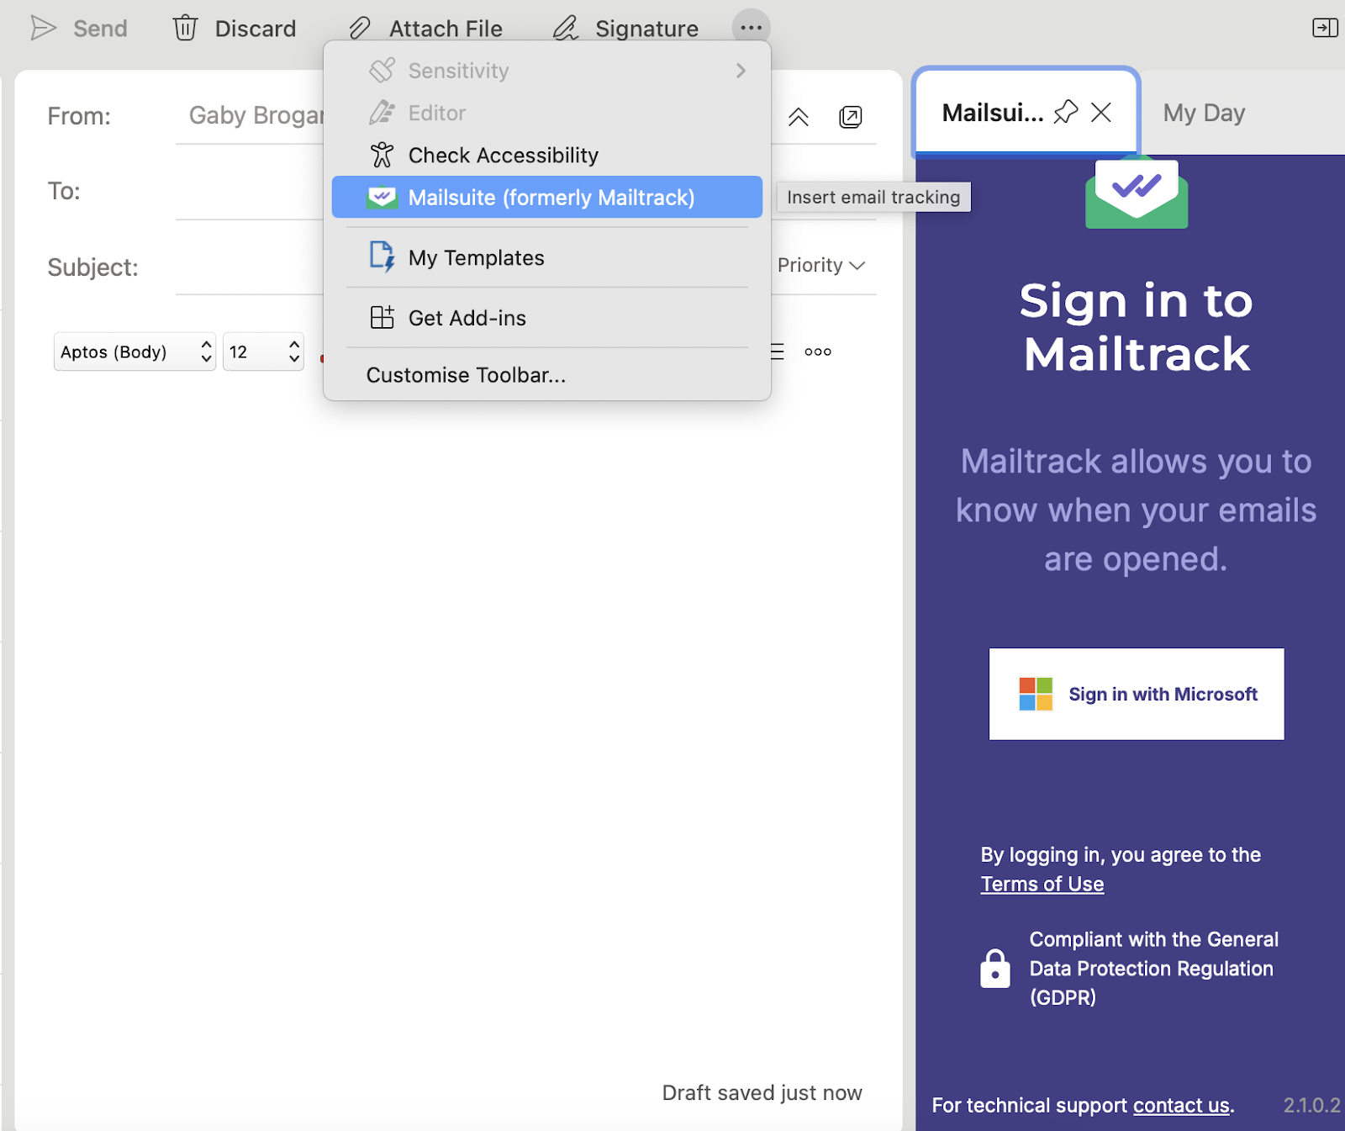Switch to the My Day tab
Image resolution: width=1345 pixels, height=1131 pixels.
[x=1204, y=113]
